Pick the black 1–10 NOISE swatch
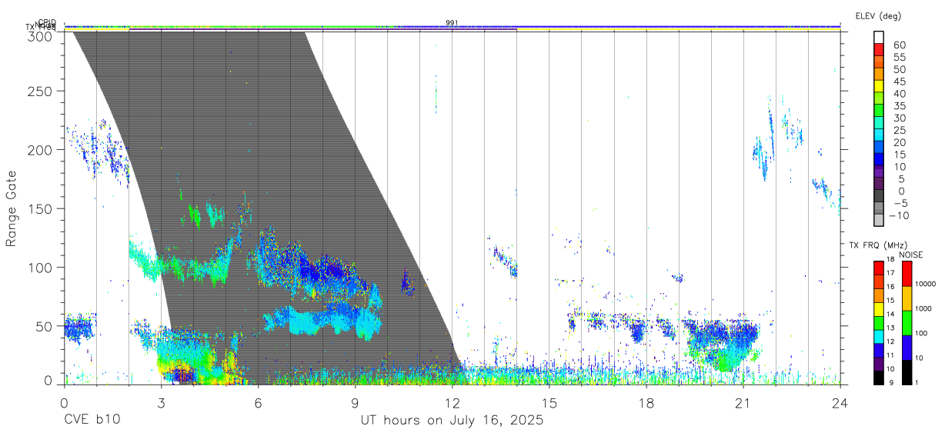This screenshot has width=945, height=436. pyautogui.click(x=907, y=371)
